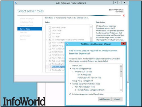Toggle File and Storage Services checkbox
The width and height of the screenshot is (142, 107).
[x=50, y=40]
